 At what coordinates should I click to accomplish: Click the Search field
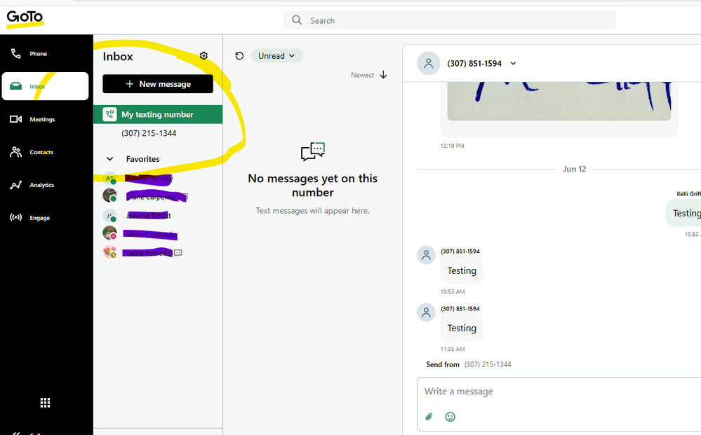[x=450, y=20]
